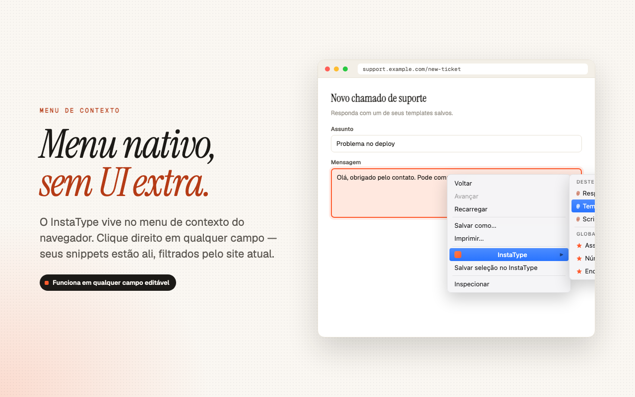Click the @ icon beside "Resp" submenu item
Image resolution: width=635 pixels, height=397 pixels.
click(x=578, y=194)
